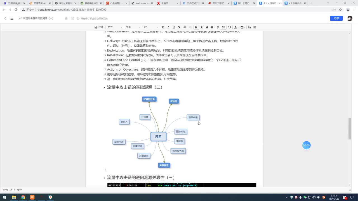Switch to HTML source view

(x=99, y=27)
